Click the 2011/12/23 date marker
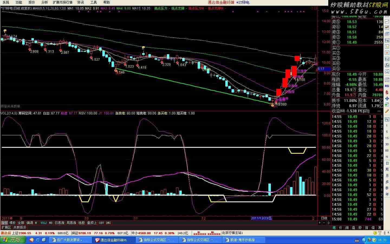The image size is (390, 244). [x=261, y=218]
